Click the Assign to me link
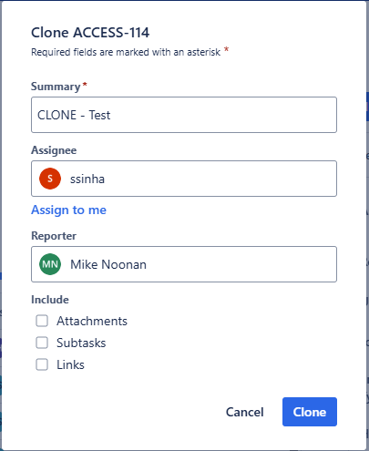369x451 pixels. click(69, 210)
